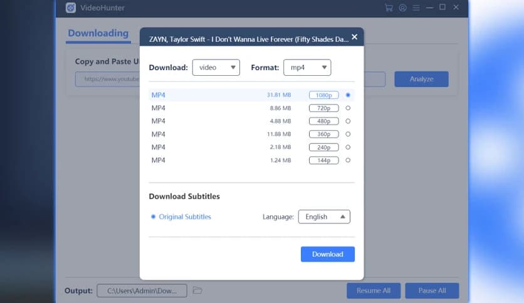Click the Pause All button
This screenshot has height=303, width=524.
click(432, 290)
